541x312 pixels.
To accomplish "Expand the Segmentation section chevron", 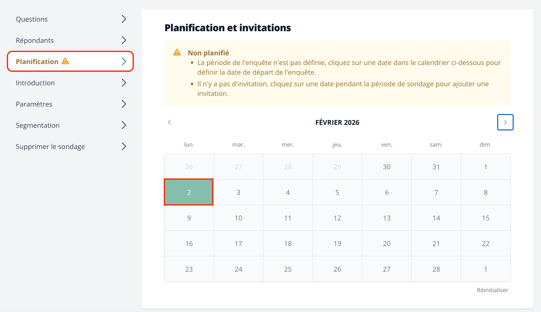I will [124, 125].
